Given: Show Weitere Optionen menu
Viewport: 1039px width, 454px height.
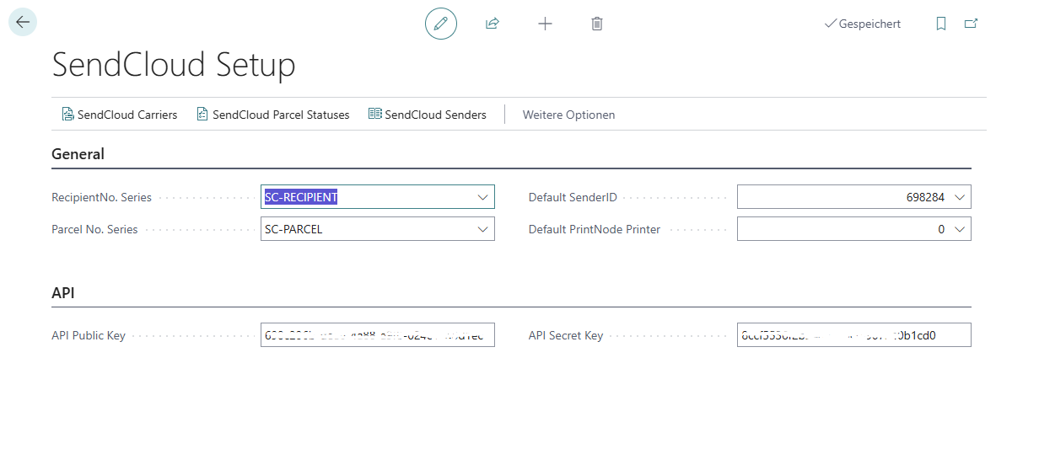Looking at the screenshot, I should pyautogui.click(x=568, y=115).
